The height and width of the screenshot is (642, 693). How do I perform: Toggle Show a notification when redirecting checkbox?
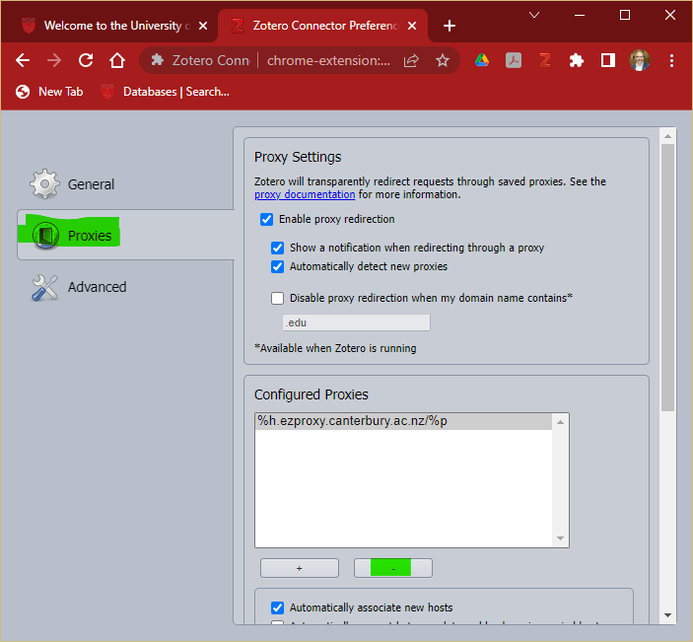pos(278,248)
